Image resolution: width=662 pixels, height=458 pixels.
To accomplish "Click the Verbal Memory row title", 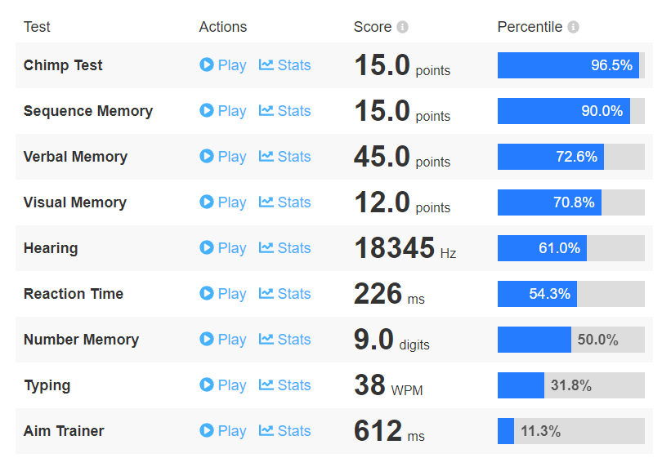I will (75, 157).
